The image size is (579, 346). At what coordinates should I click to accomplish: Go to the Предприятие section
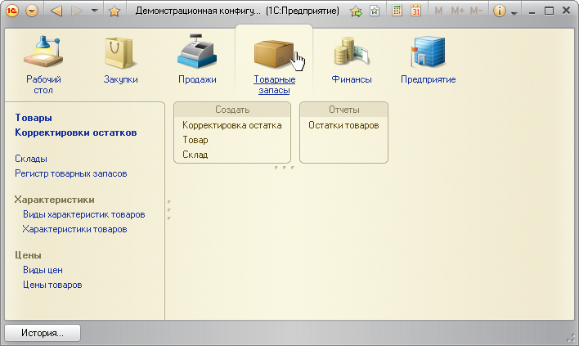coord(429,59)
